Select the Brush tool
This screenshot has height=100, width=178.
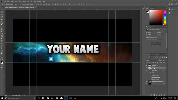(x=2, y=27)
